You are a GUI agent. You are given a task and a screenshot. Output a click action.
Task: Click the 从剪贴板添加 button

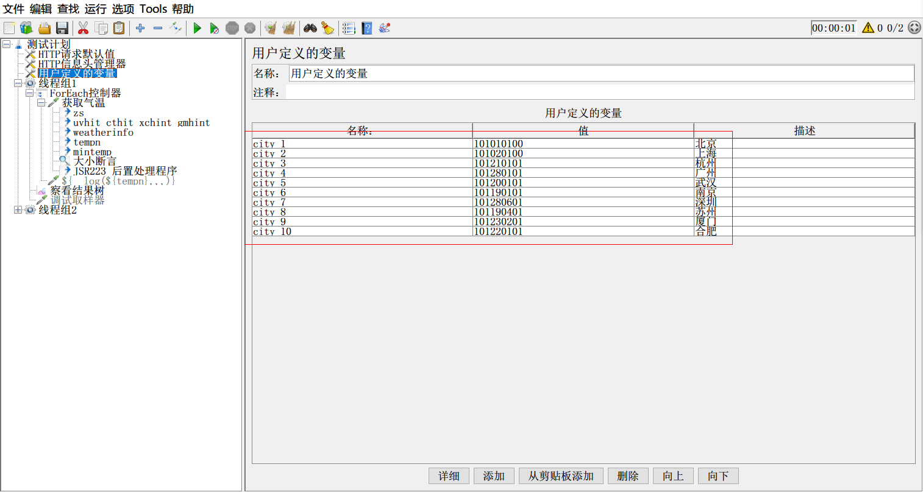tap(561, 476)
